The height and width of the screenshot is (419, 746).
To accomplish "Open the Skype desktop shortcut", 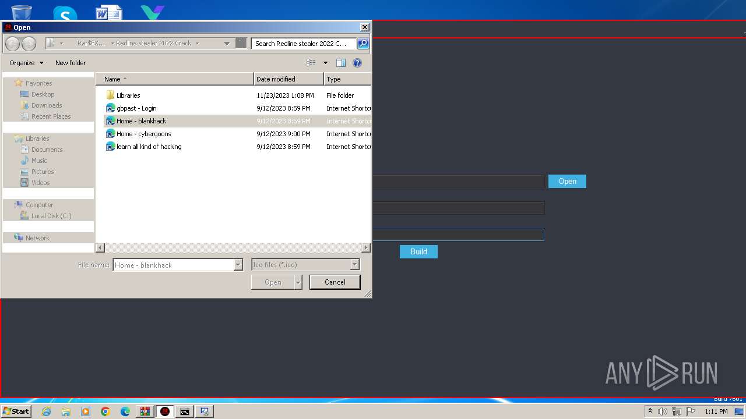I will click(65, 13).
